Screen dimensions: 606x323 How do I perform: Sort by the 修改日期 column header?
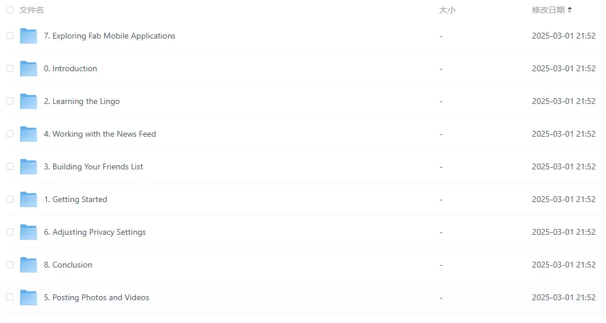pyautogui.click(x=548, y=10)
